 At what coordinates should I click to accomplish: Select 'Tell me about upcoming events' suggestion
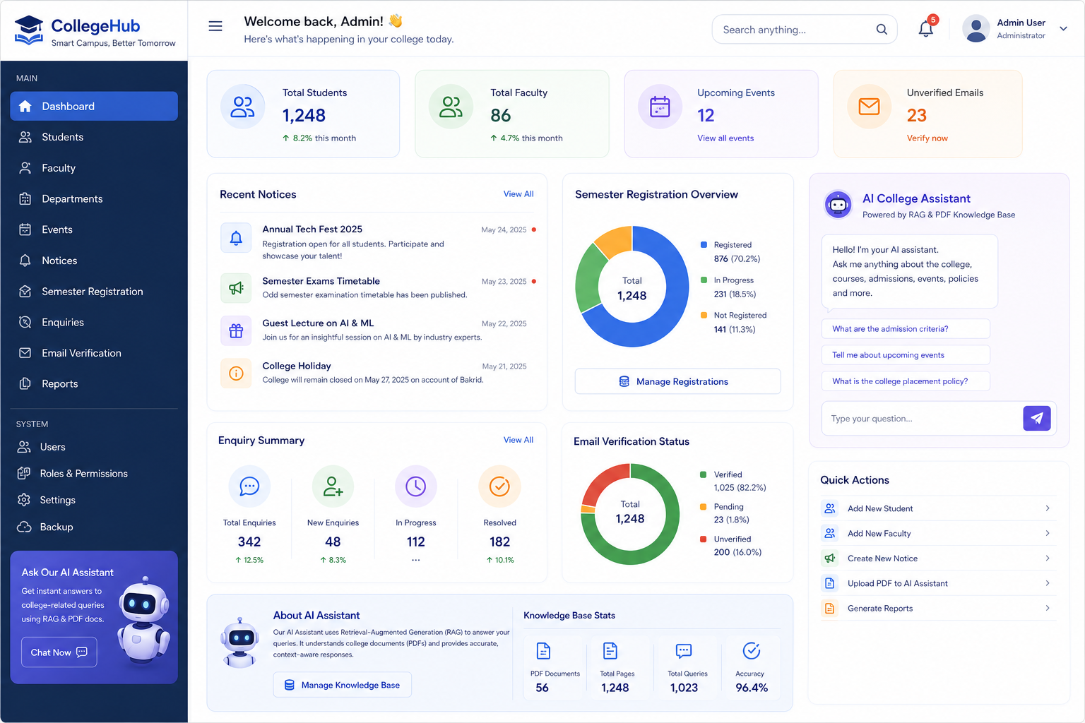pyautogui.click(x=906, y=355)
